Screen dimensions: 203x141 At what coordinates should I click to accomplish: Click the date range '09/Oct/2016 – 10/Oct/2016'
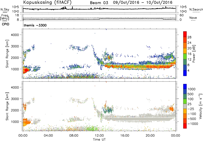click(x=143, y=3)
